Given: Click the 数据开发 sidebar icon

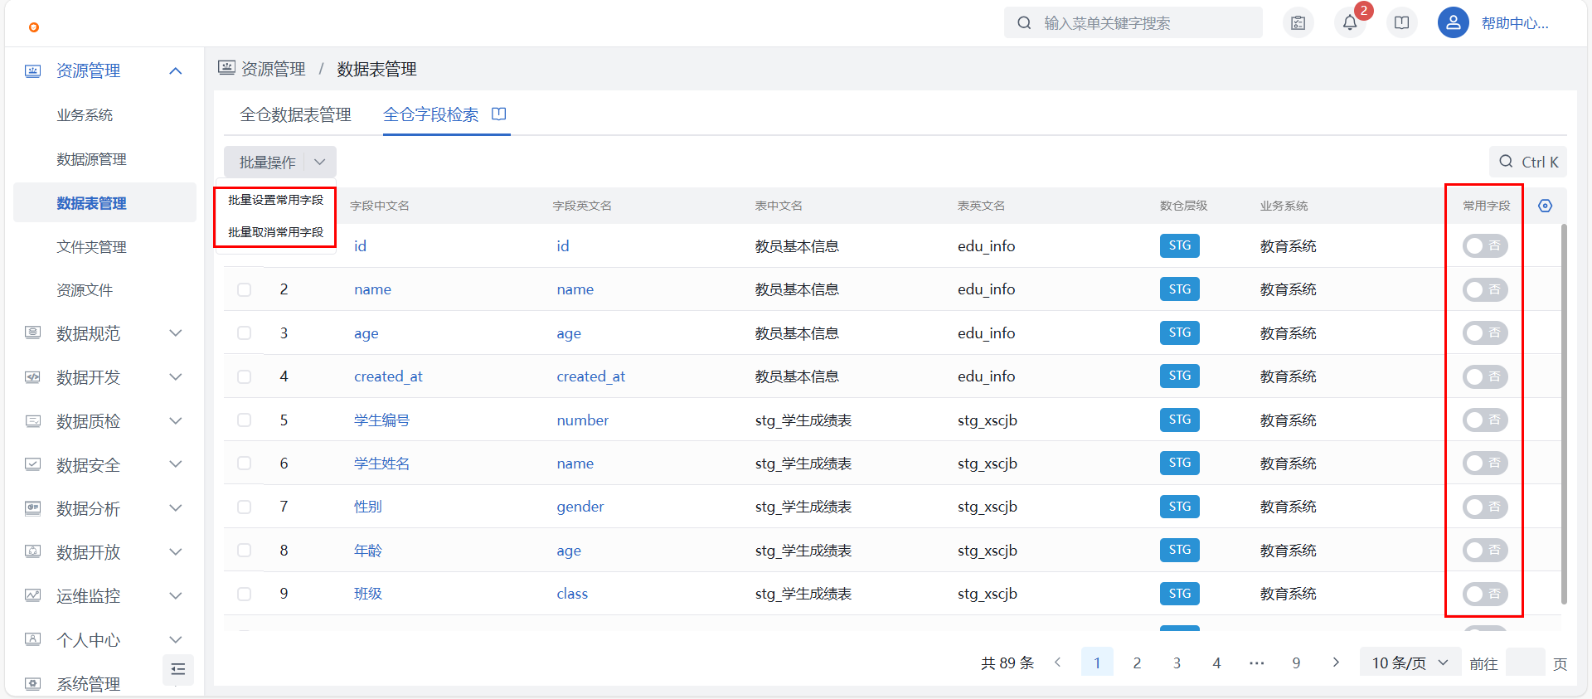Looking at the screenshot, I should pyautogui.click(x=32, y=377).
